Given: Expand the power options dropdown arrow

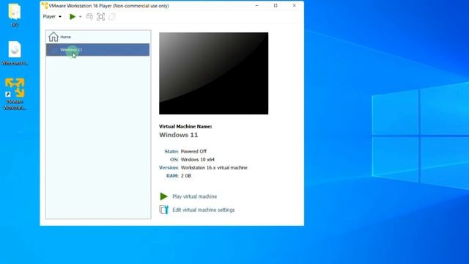Looking at the screenshot, I should pyautogui.click(x=80, y=17).
